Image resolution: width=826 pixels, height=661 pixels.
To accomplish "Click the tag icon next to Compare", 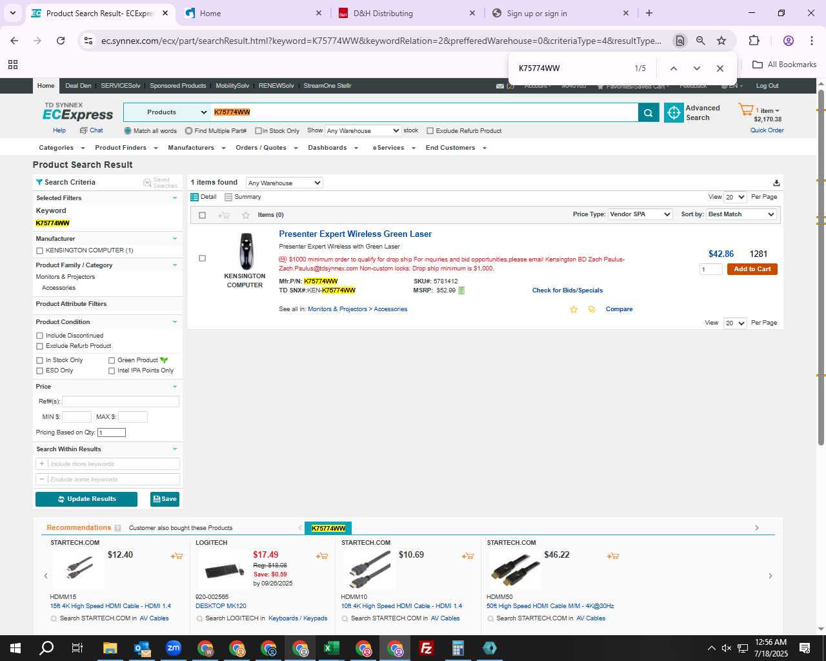I will click(x=592, y=309).
